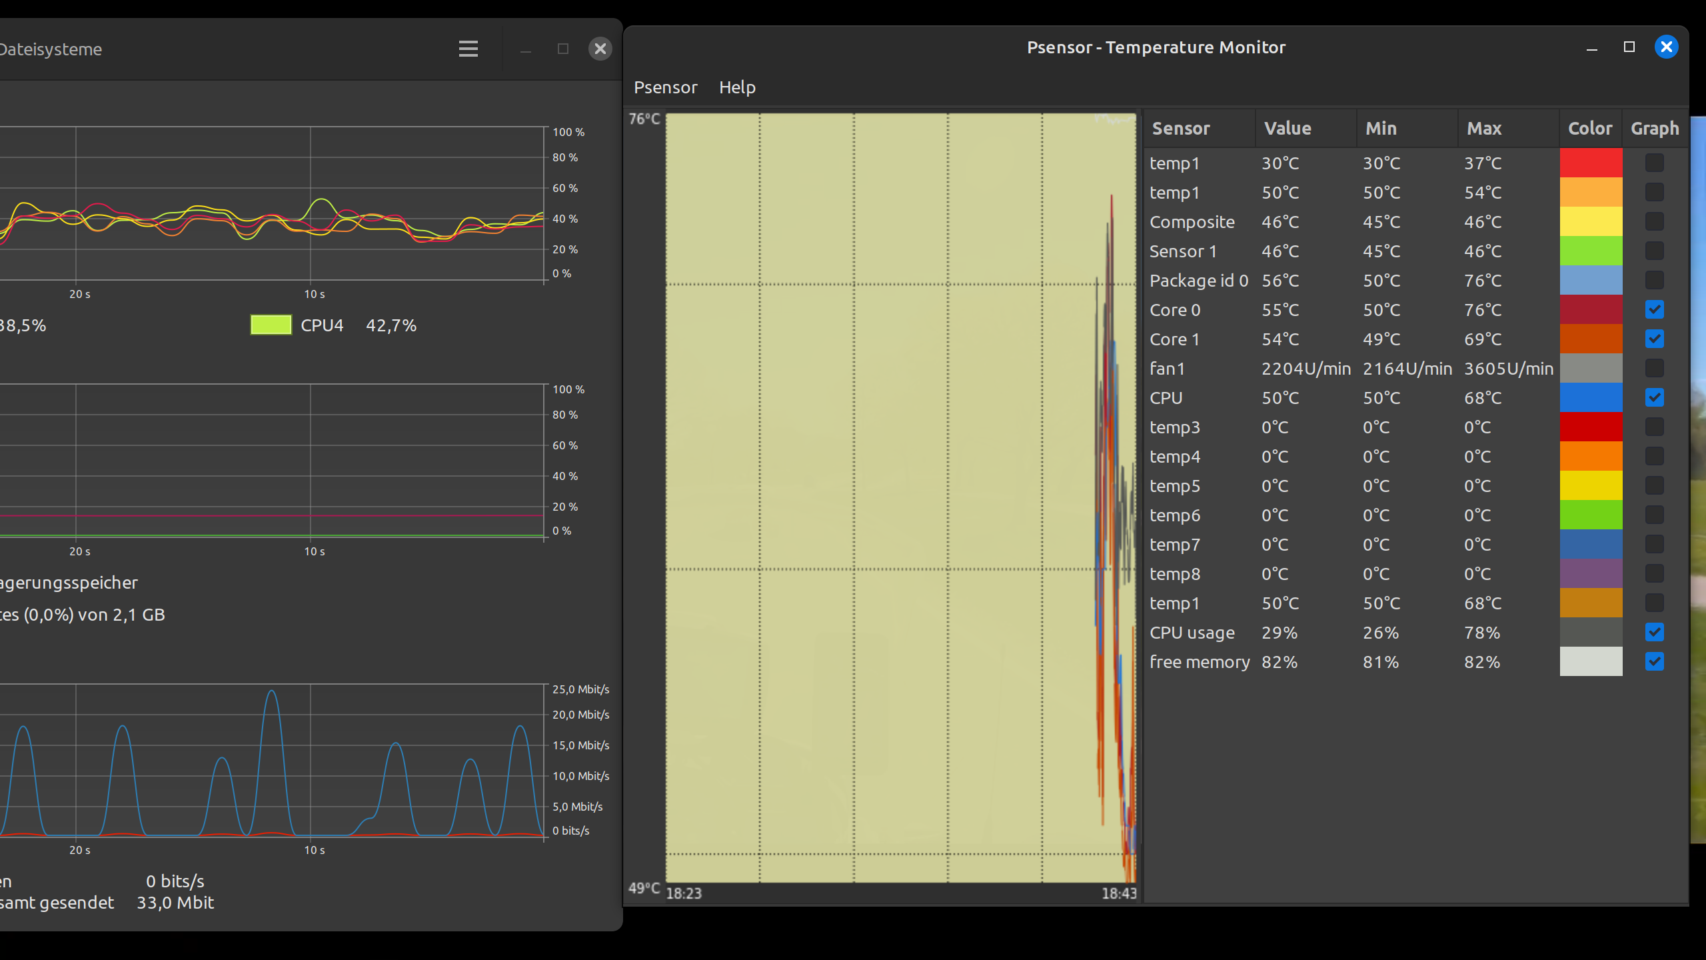The width and height of the screenshot is (1706, 960).
Task: Select the Composite sensor row
Action: pyautogui.click(x=1192, y=222)
